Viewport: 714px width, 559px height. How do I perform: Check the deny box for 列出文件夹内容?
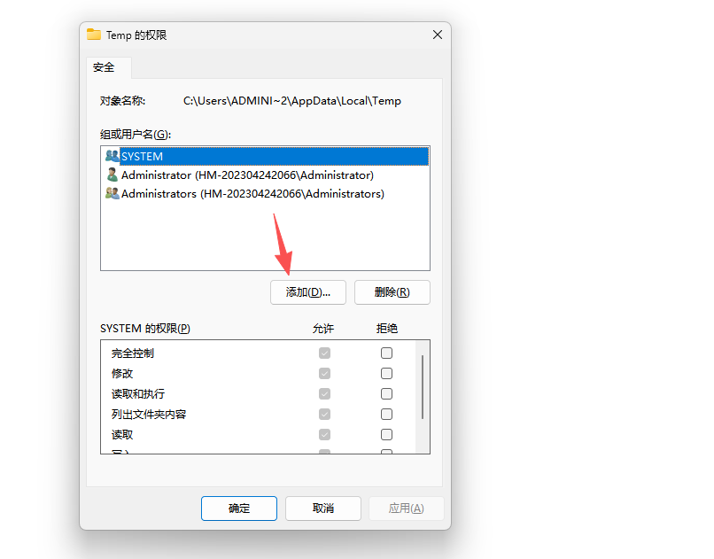click(x=386, y=415)
